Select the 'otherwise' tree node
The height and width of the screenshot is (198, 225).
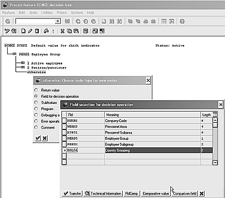click(x=36, y=72)
